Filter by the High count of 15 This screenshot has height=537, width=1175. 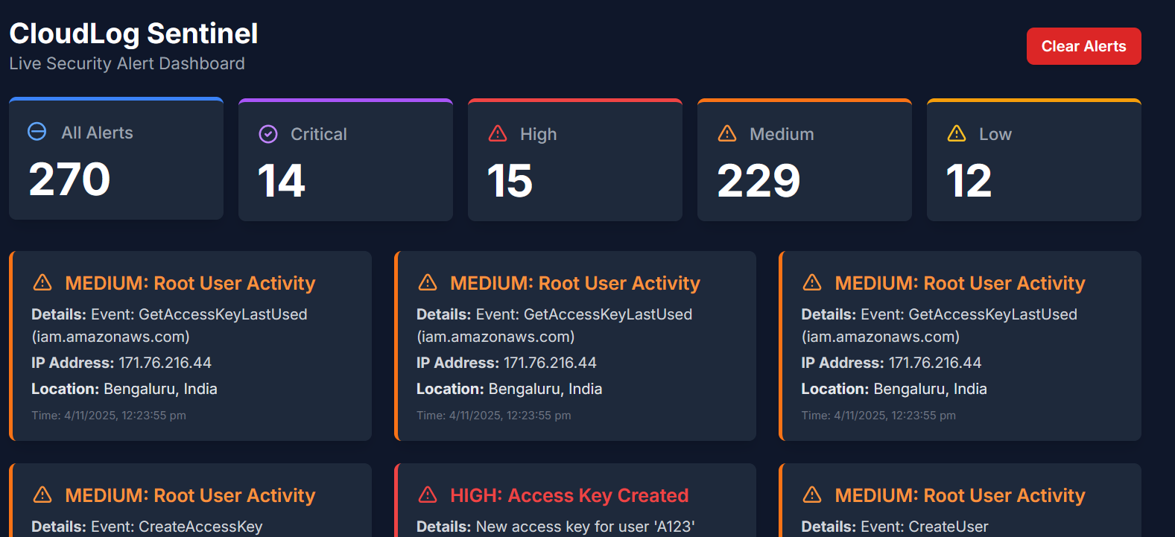[510, 181]
